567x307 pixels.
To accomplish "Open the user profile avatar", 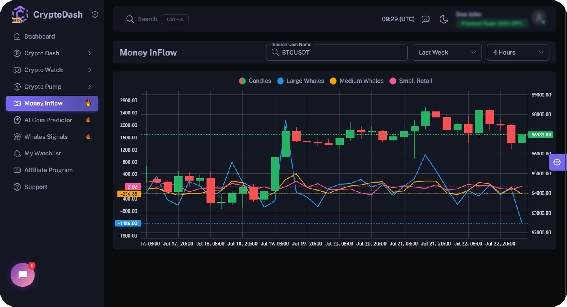I will point(539,17).
